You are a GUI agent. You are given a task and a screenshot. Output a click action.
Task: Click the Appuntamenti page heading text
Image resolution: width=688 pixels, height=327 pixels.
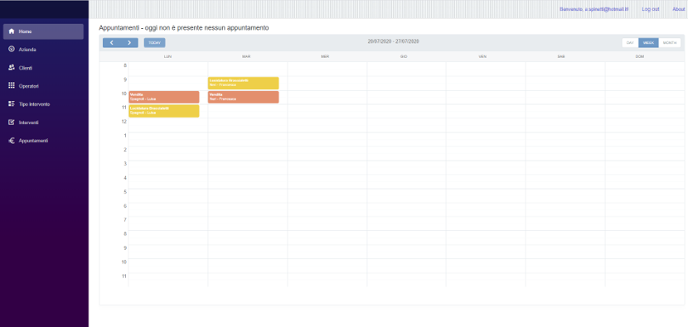[x=183, y=27]
